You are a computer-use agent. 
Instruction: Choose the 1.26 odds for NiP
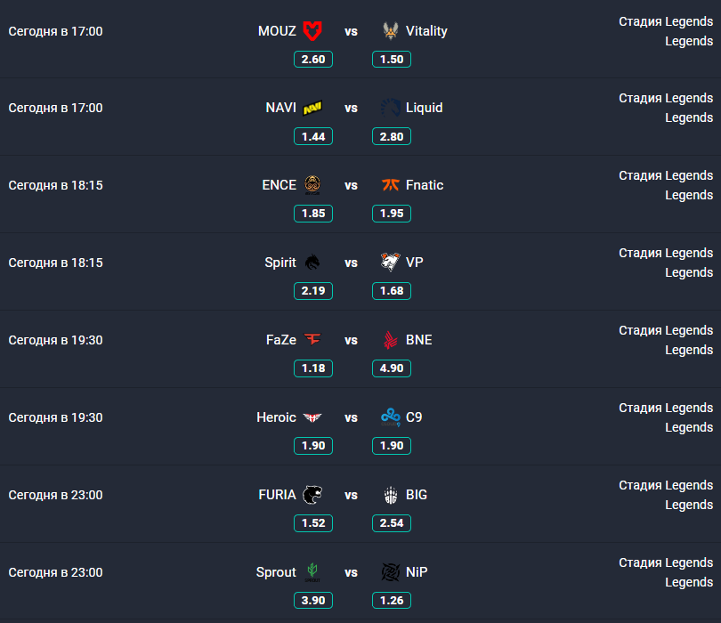point(392,601)
